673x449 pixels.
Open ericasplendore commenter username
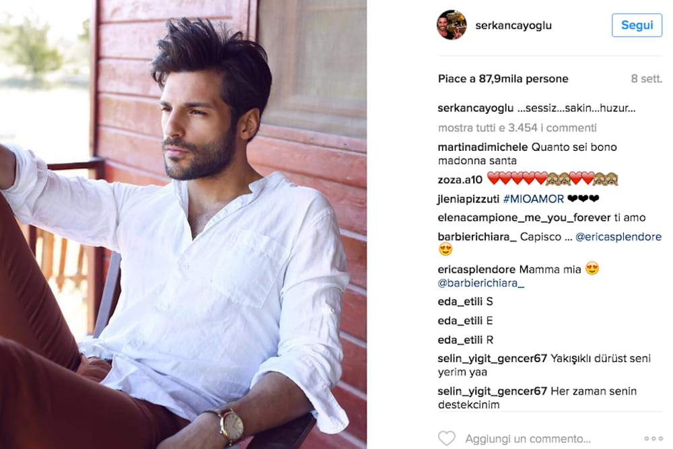pyautogui.click(x=476, y=269)
